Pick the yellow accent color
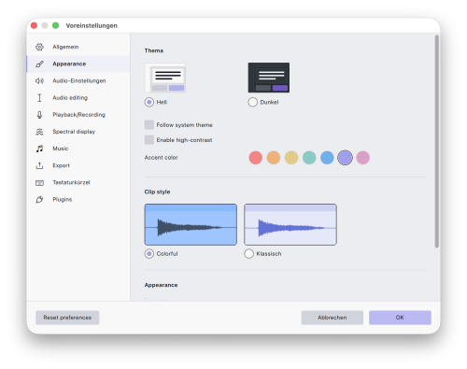Image resolution: width=467 pixels, height=369 pixels. click(291, 158)
